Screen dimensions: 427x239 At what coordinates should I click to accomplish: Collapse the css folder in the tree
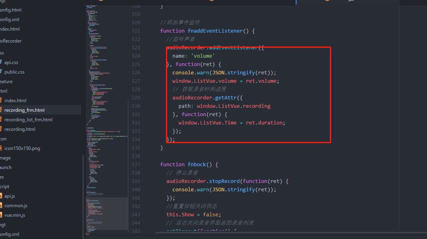pos(2,53)
